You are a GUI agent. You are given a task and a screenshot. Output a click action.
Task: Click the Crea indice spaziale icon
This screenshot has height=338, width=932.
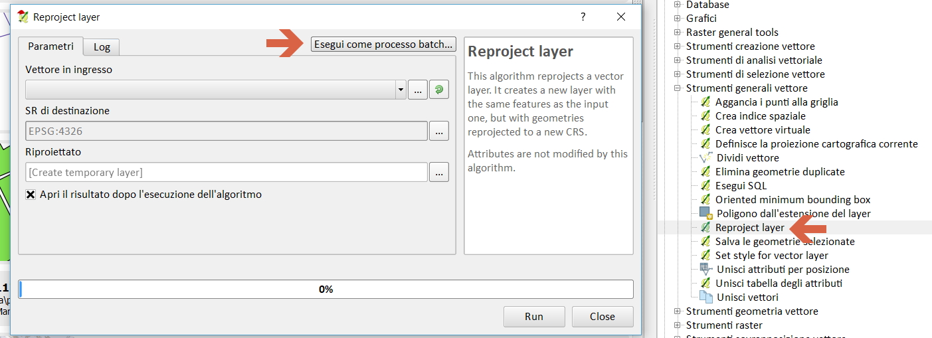tap(705, 116)
